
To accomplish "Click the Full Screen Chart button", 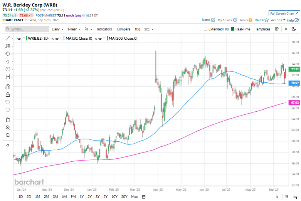I will point(284,13).
